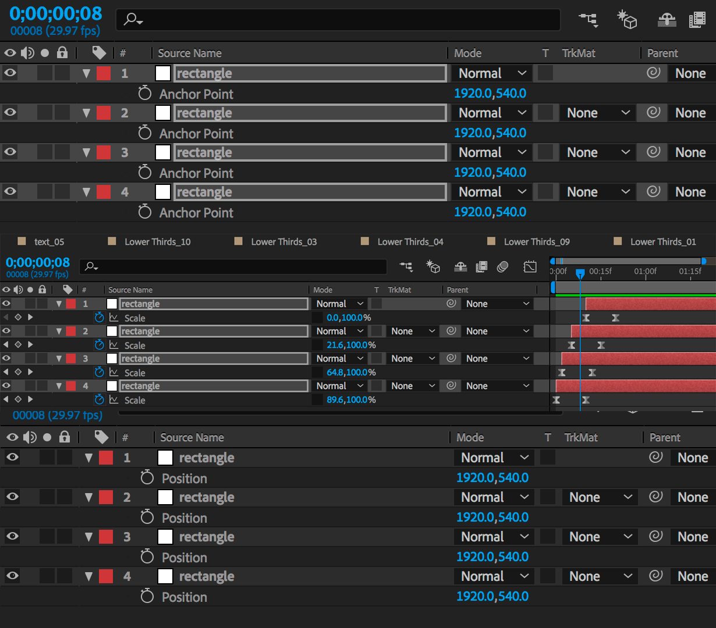
Task: Click white solid swatch of layer 3 in Position panel
Action: (165, 537)
